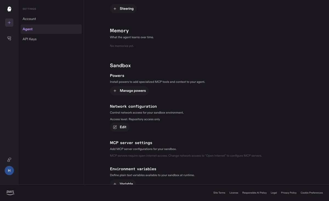Open the tasks list sidebar icon
Image resolution: width=329 pixels, height=201 pixels.
(9, 39)
